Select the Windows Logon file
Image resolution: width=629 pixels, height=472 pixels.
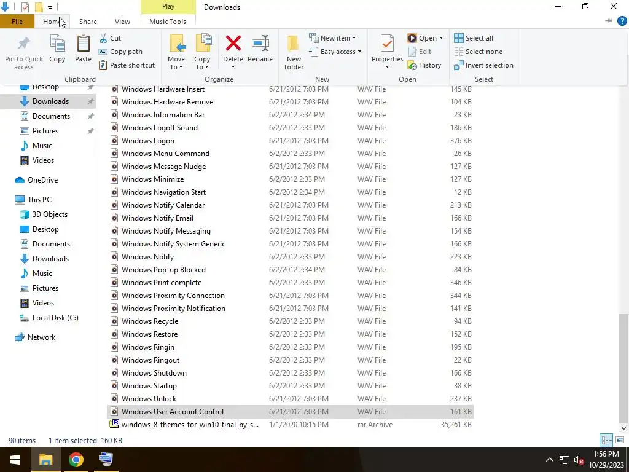pos(291,141)
